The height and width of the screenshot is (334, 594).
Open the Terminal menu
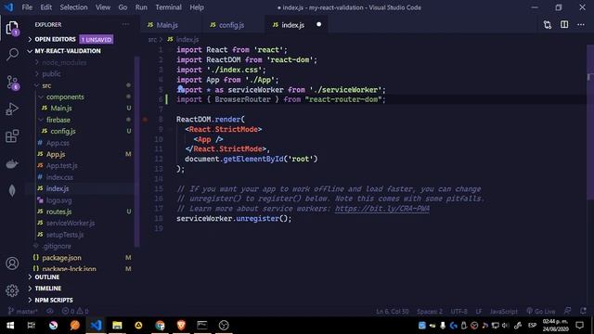point(168,7)
